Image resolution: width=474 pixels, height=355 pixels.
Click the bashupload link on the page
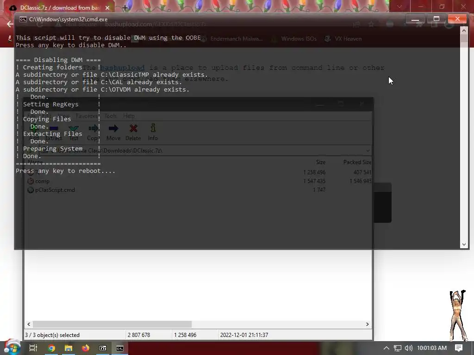click(122, 67)
